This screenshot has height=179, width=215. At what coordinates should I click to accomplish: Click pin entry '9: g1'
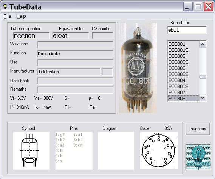[78, 145]
